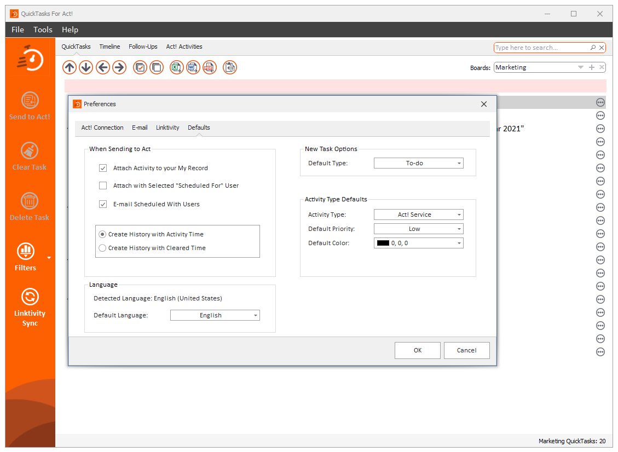The height and width of the screenshot is (452, 618).
Task: Check Attach with Selected "Scheduled For" User
Action: 103,186
